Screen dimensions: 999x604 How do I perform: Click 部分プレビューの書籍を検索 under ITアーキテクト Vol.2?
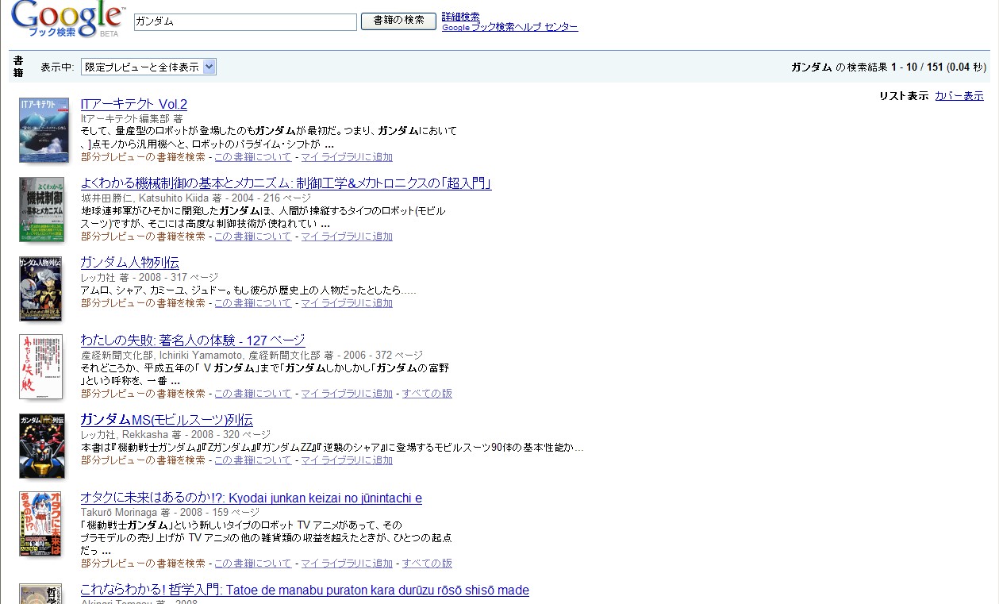[143, 157]
